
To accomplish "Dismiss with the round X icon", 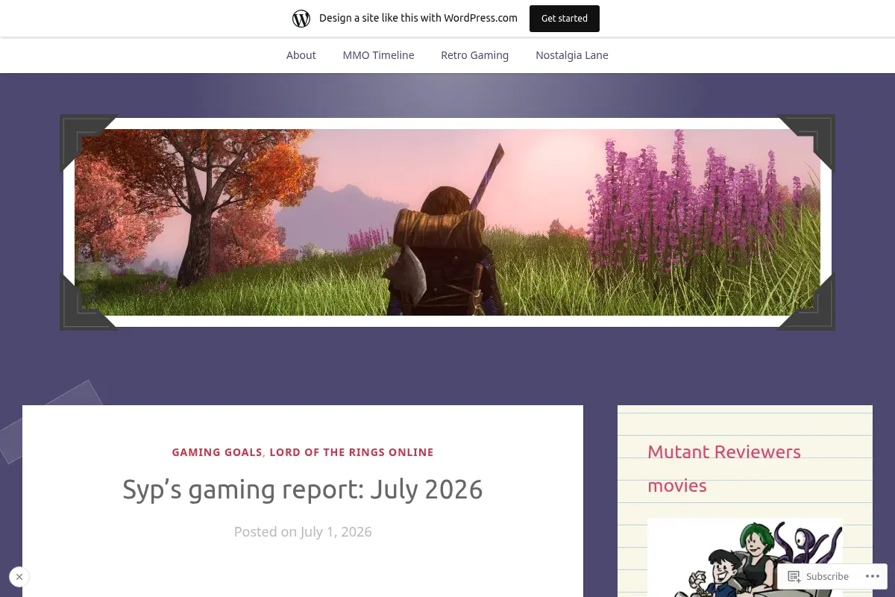I will pos(19,577).
